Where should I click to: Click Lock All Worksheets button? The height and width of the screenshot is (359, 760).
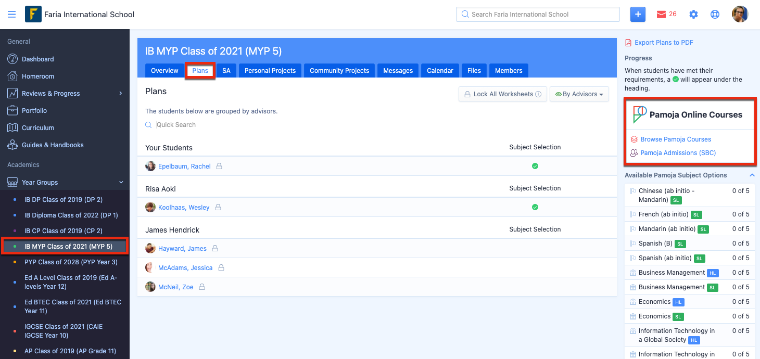tap(502, 94)
